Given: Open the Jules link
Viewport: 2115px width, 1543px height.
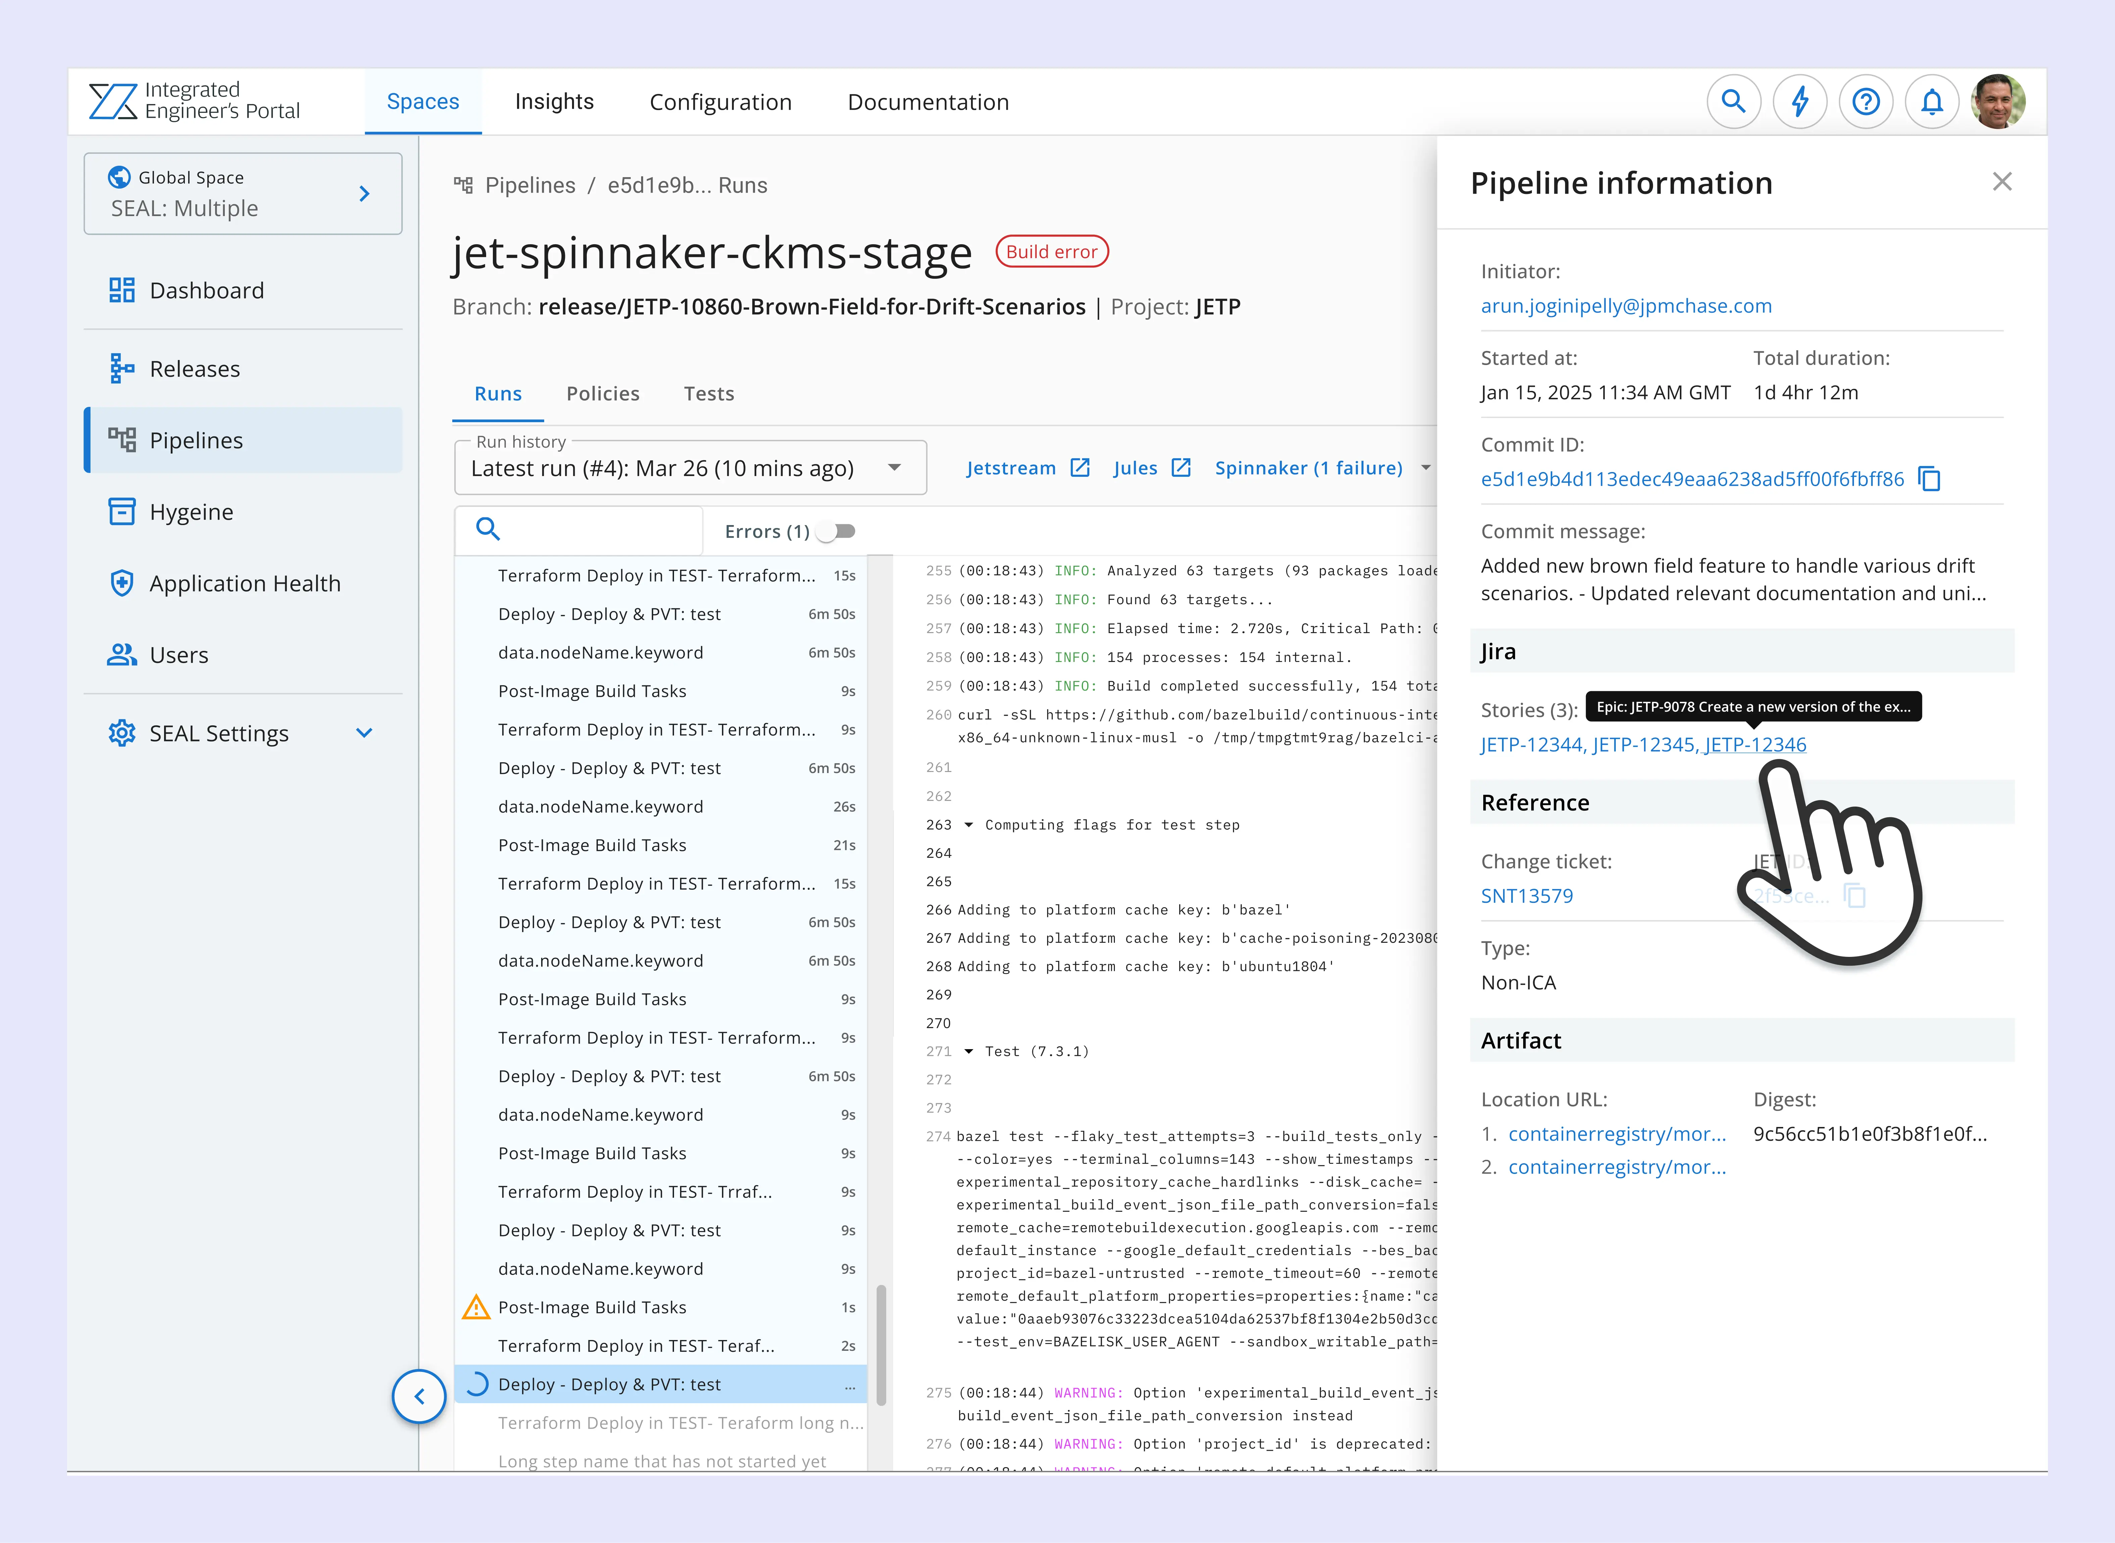Looking at the screenshot, I should [x=1135, y=468].
